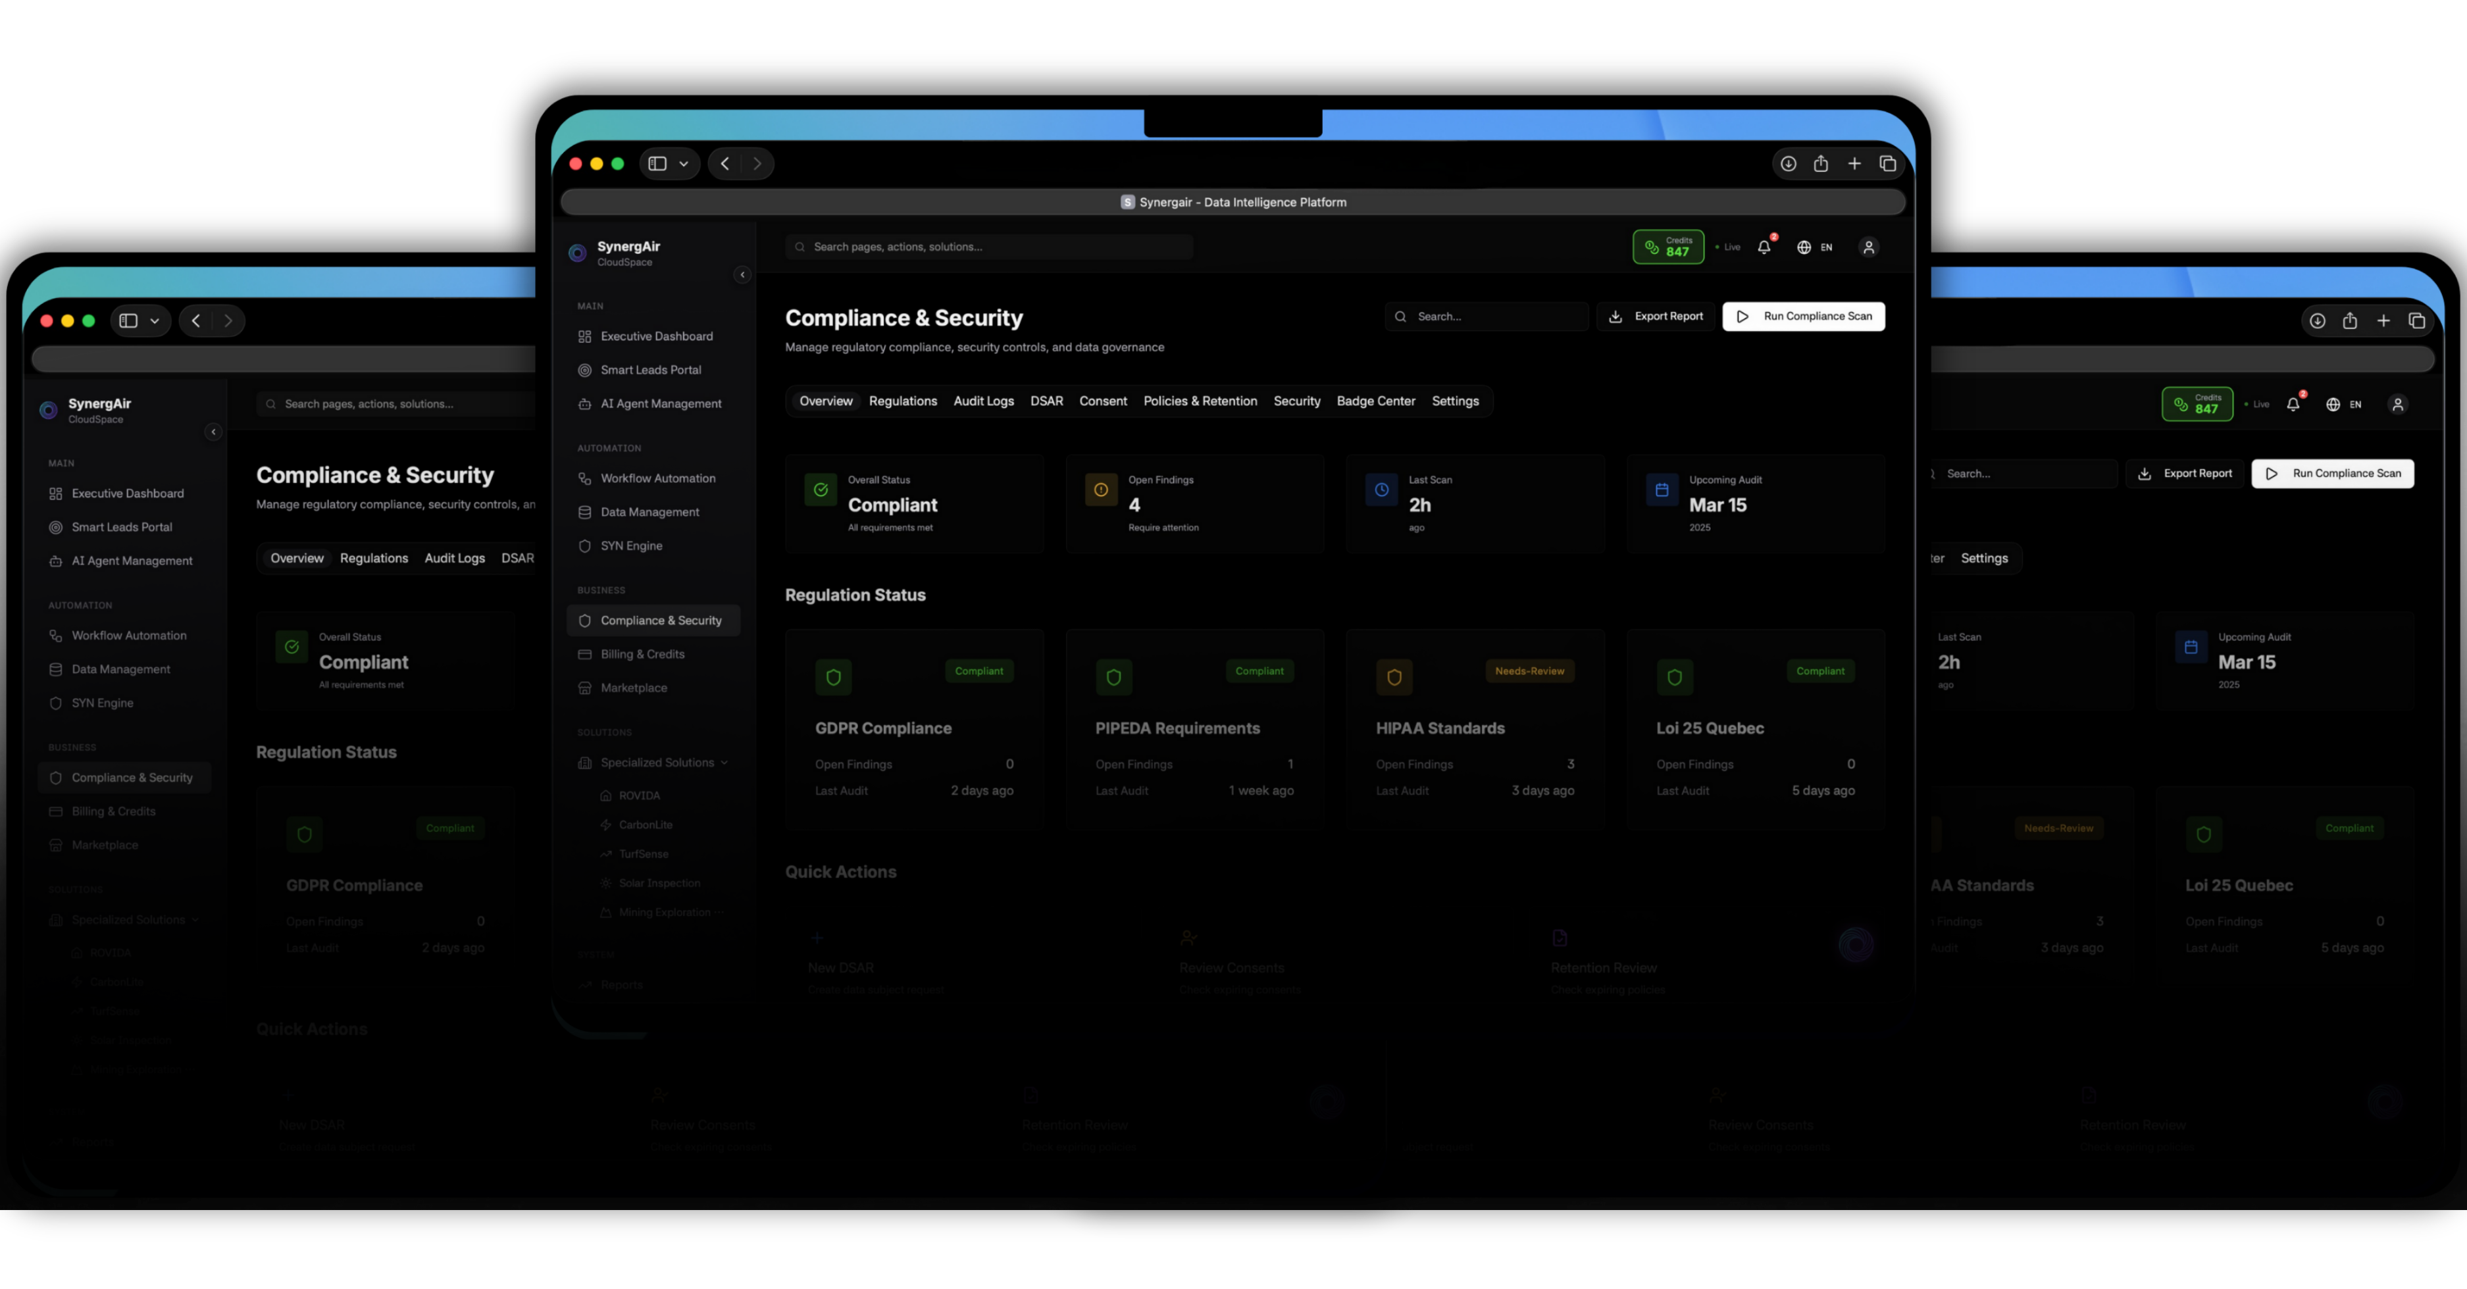Image resolution: width=2467 pixels, height=1289 pixels.
Task: Toggle browser sidebar panel icon in center window
Action: point(657,164)
